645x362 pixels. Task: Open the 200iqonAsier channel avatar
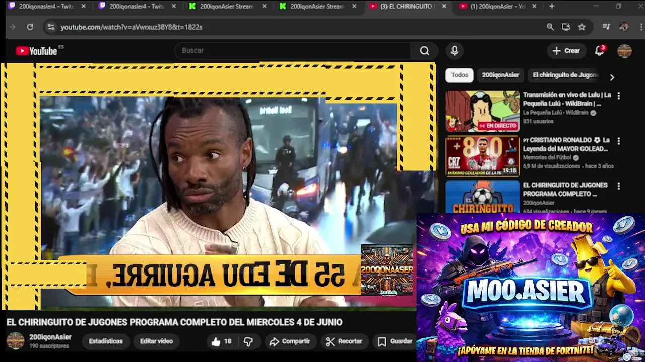pyautogui.click(x=15, y=341)
